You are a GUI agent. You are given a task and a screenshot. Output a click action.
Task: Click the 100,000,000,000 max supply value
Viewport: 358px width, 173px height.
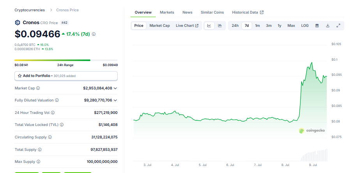click(102, 162)
